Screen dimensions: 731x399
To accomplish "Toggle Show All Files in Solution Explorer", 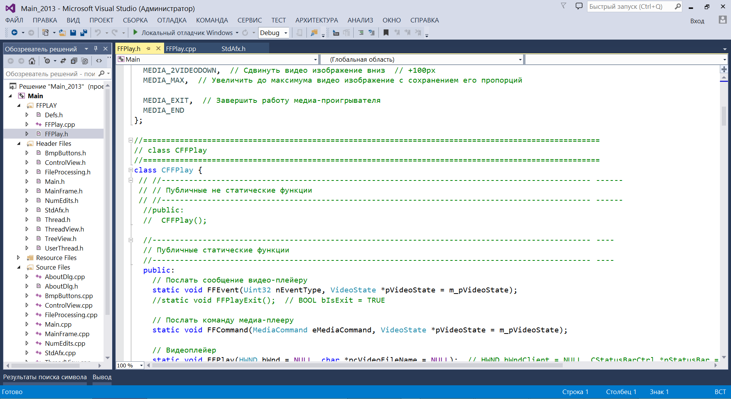I will pyautogui.click(x=85, y=61).
